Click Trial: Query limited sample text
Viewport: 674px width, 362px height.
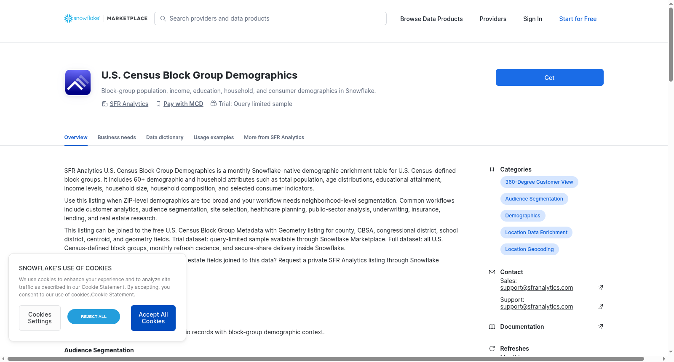[255, 104]
